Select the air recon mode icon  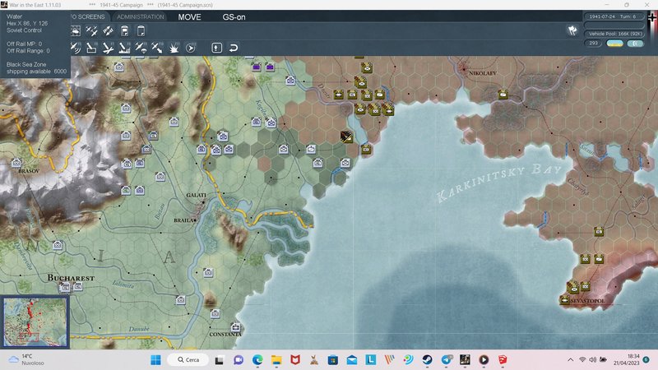(x=76, y=48)
